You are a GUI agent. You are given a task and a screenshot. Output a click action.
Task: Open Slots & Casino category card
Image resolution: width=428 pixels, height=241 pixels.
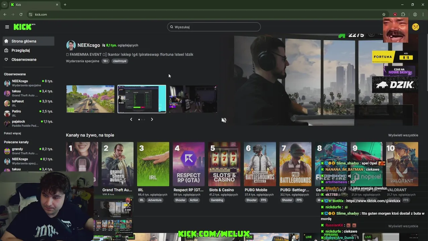point(224,164)
